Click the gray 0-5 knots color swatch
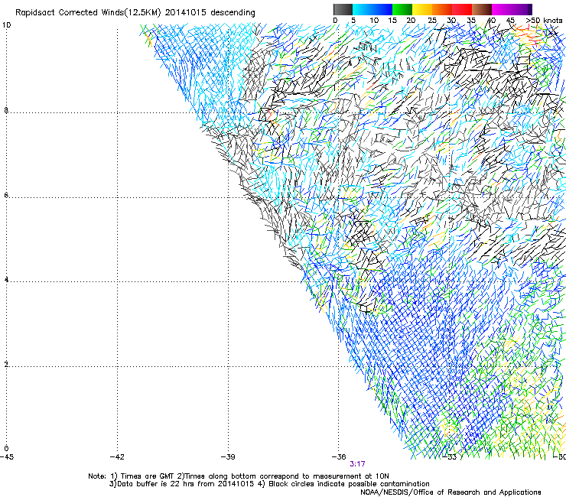The image size is (566, 497). (343, 9)
